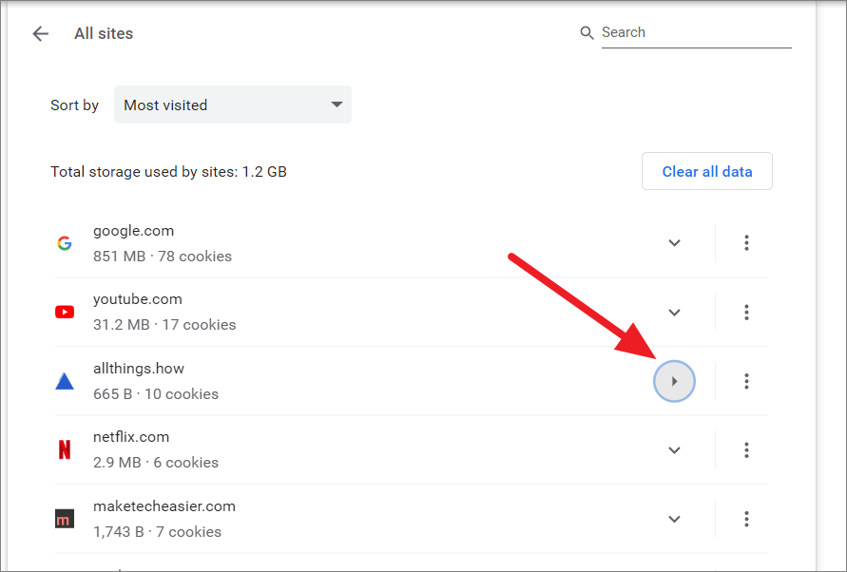The width and height of the screenshot is (847, 572).
Task: Select the google.com site name
Action: point(133,231)
